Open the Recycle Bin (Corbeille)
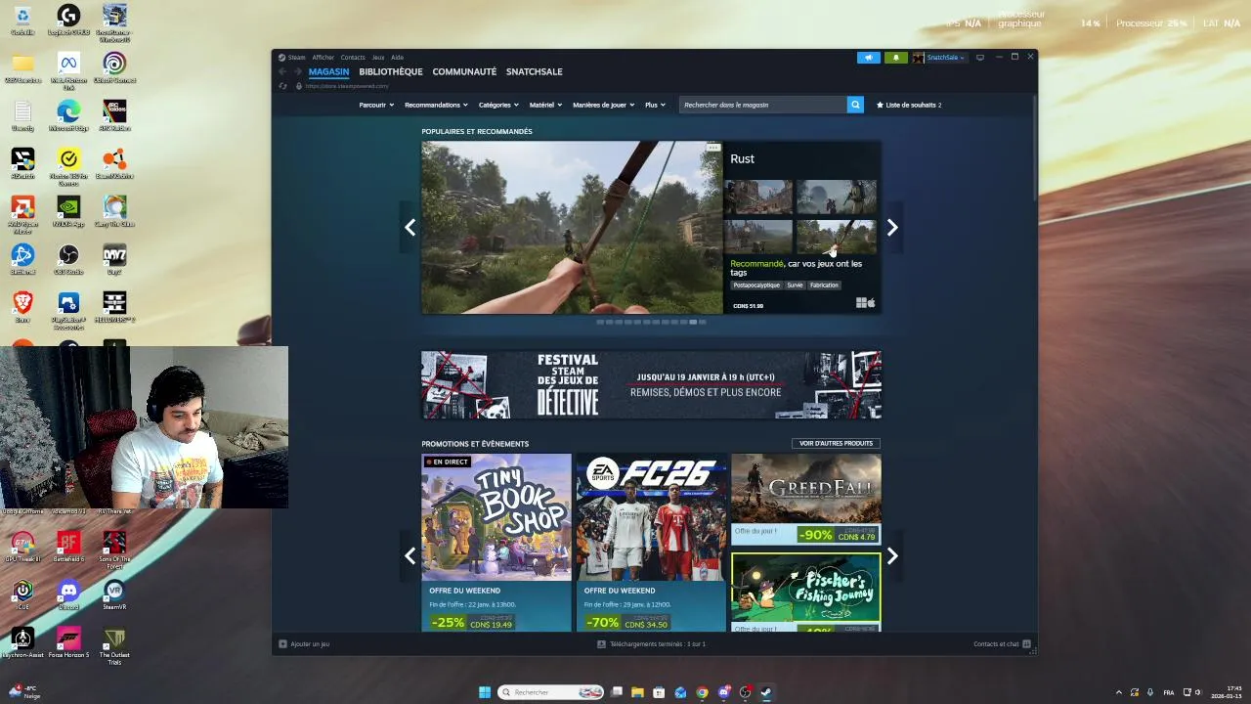The height and width of the screenshot is (704, 1251). click(22, 20)
